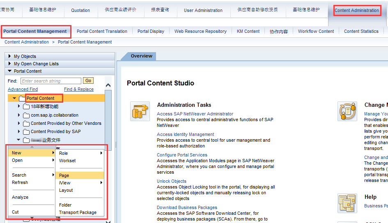The image size is (388, 223).
Task: Expand Content Provided by Other Vendors node
Action: pyautogui.click(x=19, y=123)
